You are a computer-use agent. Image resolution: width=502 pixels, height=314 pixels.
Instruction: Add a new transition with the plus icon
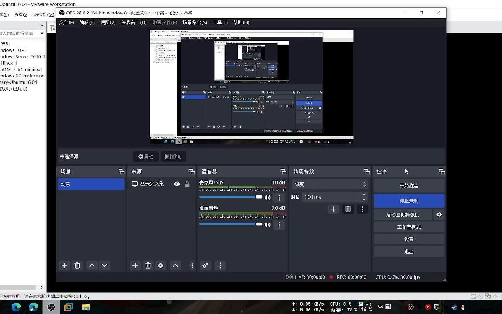click(x=333, y=209)
